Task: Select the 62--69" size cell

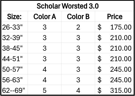Action: coord(14,90)
